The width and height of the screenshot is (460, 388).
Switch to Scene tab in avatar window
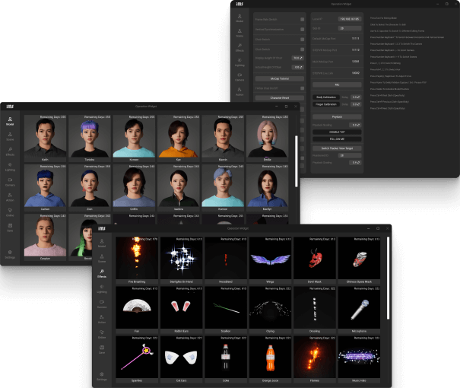tap(10, 138)
